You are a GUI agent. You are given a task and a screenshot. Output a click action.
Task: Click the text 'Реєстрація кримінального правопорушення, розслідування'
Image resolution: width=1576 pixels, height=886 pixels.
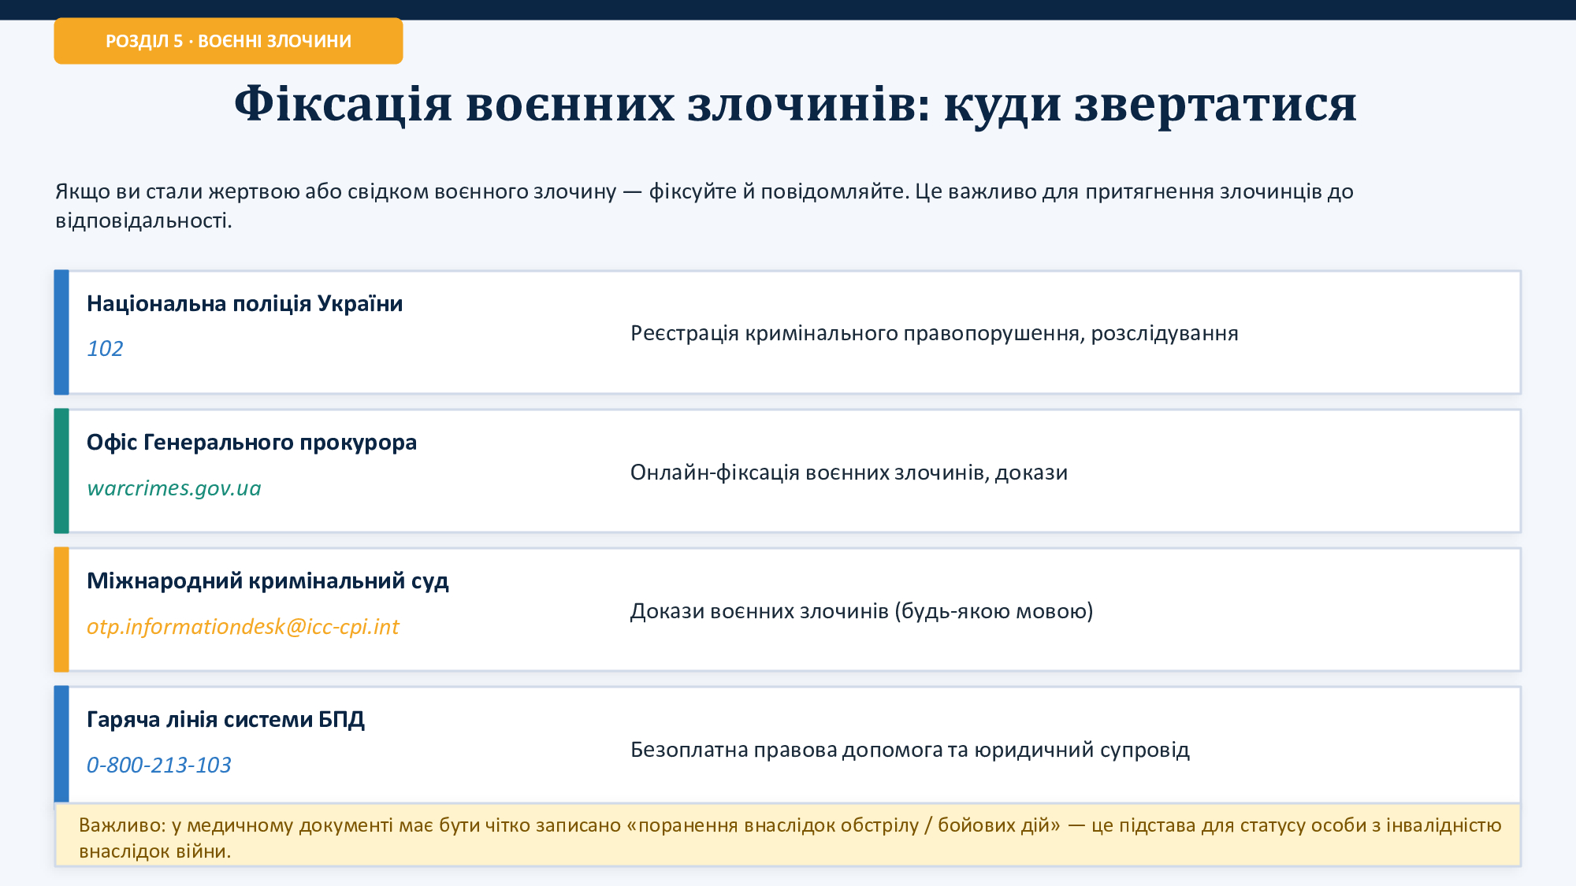(934, 333)
